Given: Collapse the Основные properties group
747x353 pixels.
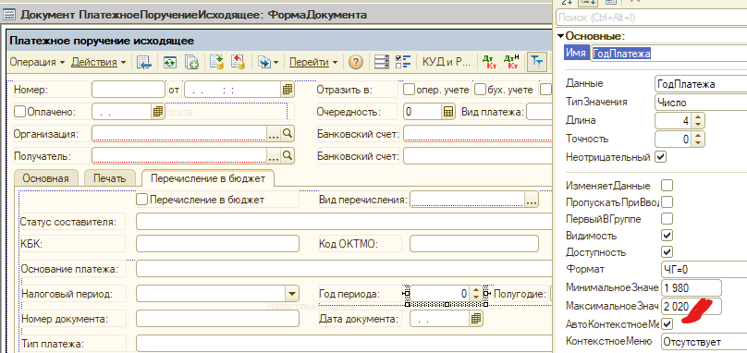Looking at the screenshot, I should click(x=561, y=36).
